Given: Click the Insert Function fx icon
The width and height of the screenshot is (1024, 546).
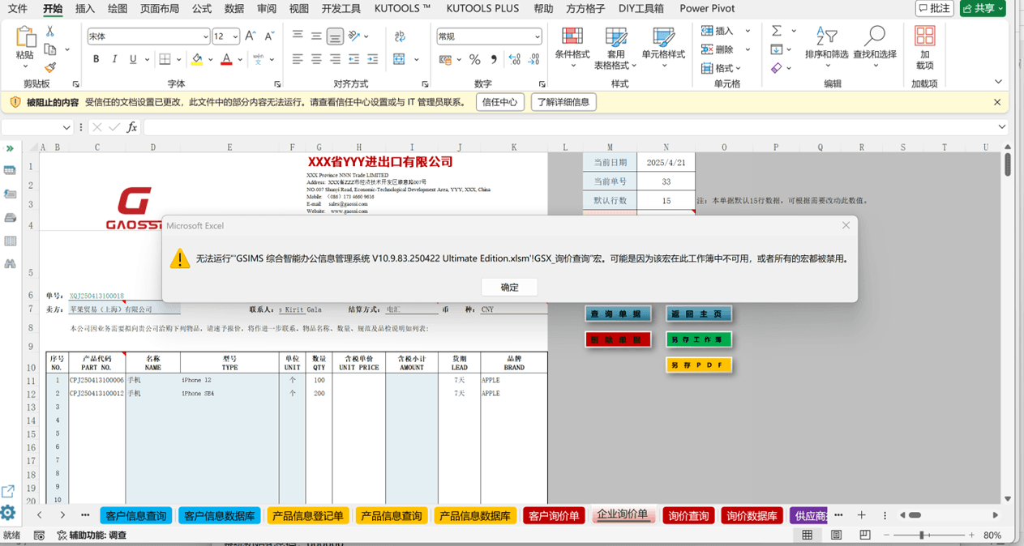Looking at the screenshot, I should [x=132, y=127].
